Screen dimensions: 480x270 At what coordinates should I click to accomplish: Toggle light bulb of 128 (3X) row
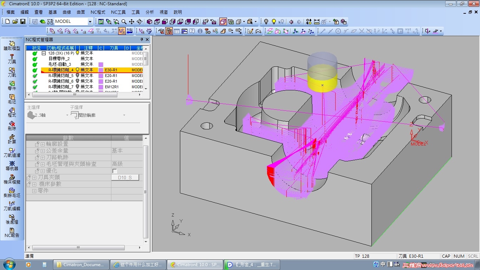pos(78,53)
